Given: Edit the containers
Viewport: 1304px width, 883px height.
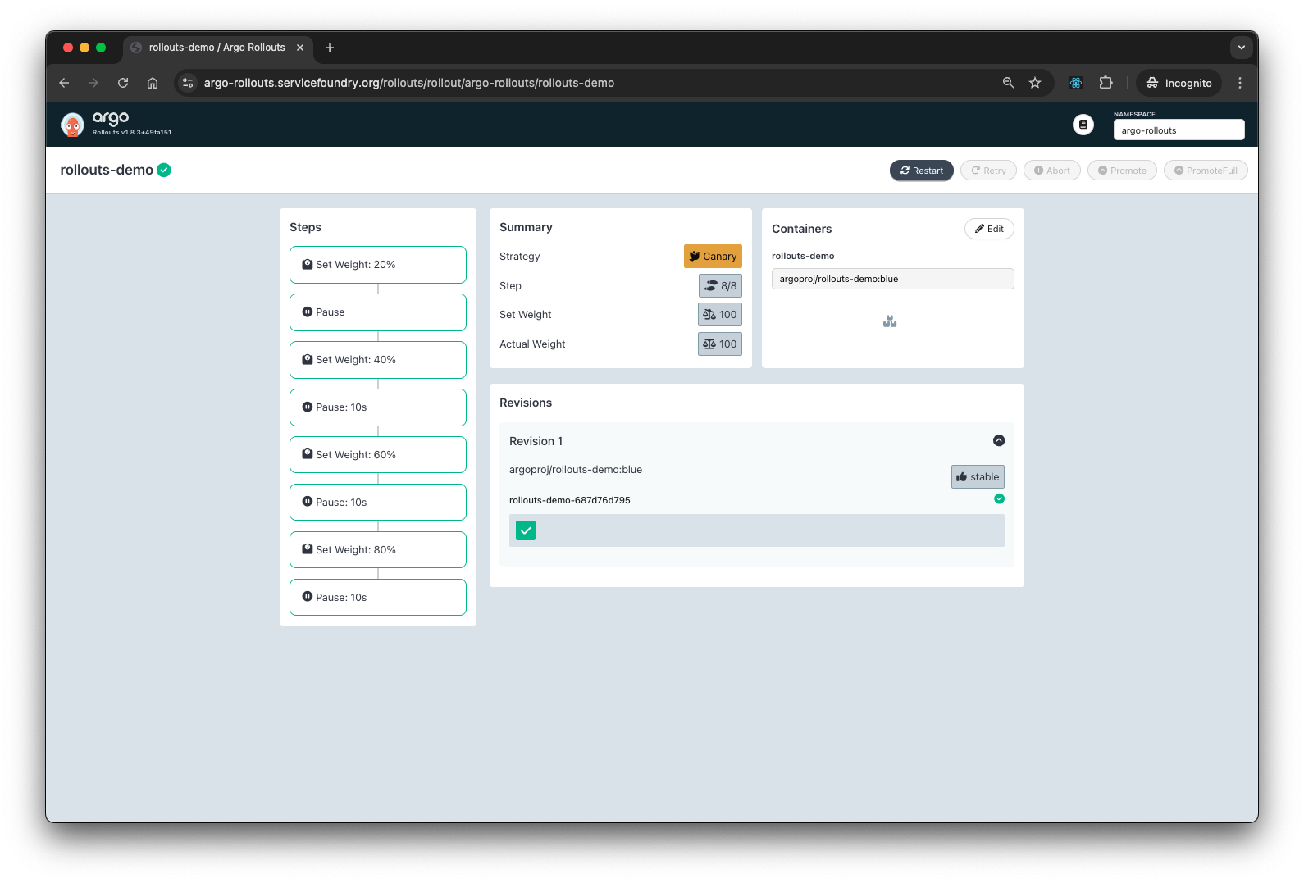Looking at the screenshot, I should click(989, 229).
